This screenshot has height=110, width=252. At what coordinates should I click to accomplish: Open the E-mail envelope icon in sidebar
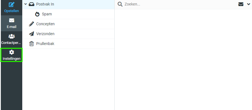point(12,20)
